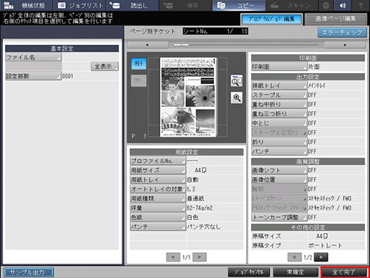The image size is (370, 278).
Task: Click previous page arrow in 1/2 pager
Action: [295, 257]
